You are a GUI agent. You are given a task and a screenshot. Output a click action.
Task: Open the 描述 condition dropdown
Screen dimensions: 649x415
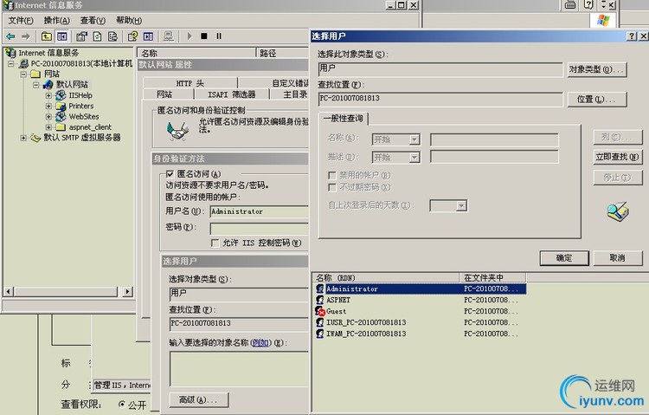(x=414, y=158)
